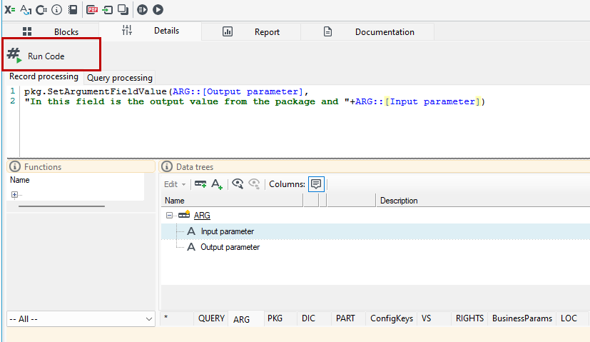The width and height of the screenshot is (590, 342).
Task: Click the find usages magnifier icon
Action: click(238, 183)
